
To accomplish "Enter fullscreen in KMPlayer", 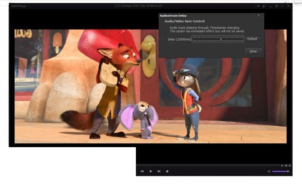I will [x=282, y=6].
